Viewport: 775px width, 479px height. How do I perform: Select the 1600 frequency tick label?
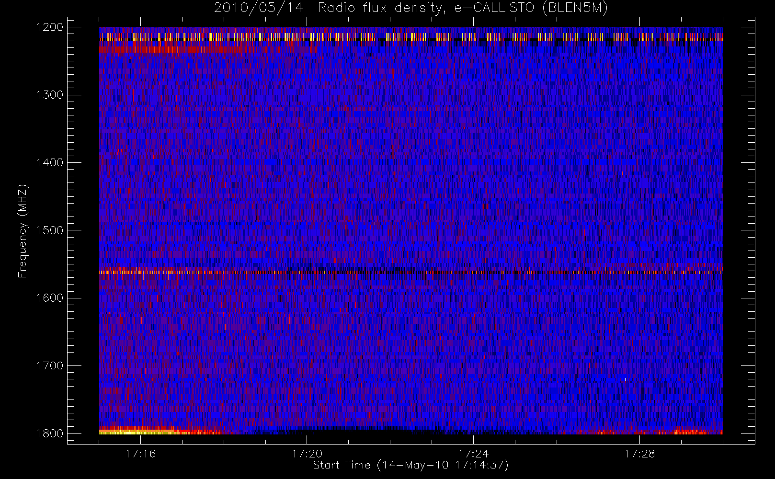(x=50, y=298)
